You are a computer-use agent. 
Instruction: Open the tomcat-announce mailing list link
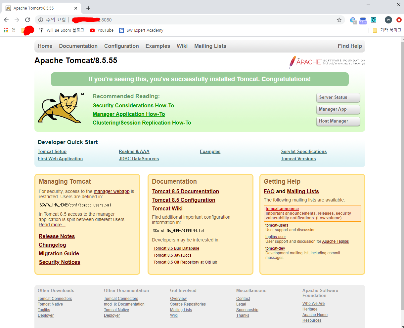click(282, 209)
